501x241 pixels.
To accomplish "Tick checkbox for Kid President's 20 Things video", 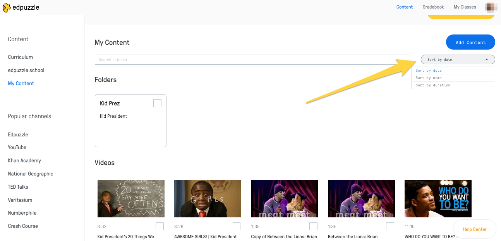I will click(160, 226).
